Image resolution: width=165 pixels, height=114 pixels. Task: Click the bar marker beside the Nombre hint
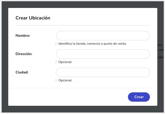(x=56, y=44)
